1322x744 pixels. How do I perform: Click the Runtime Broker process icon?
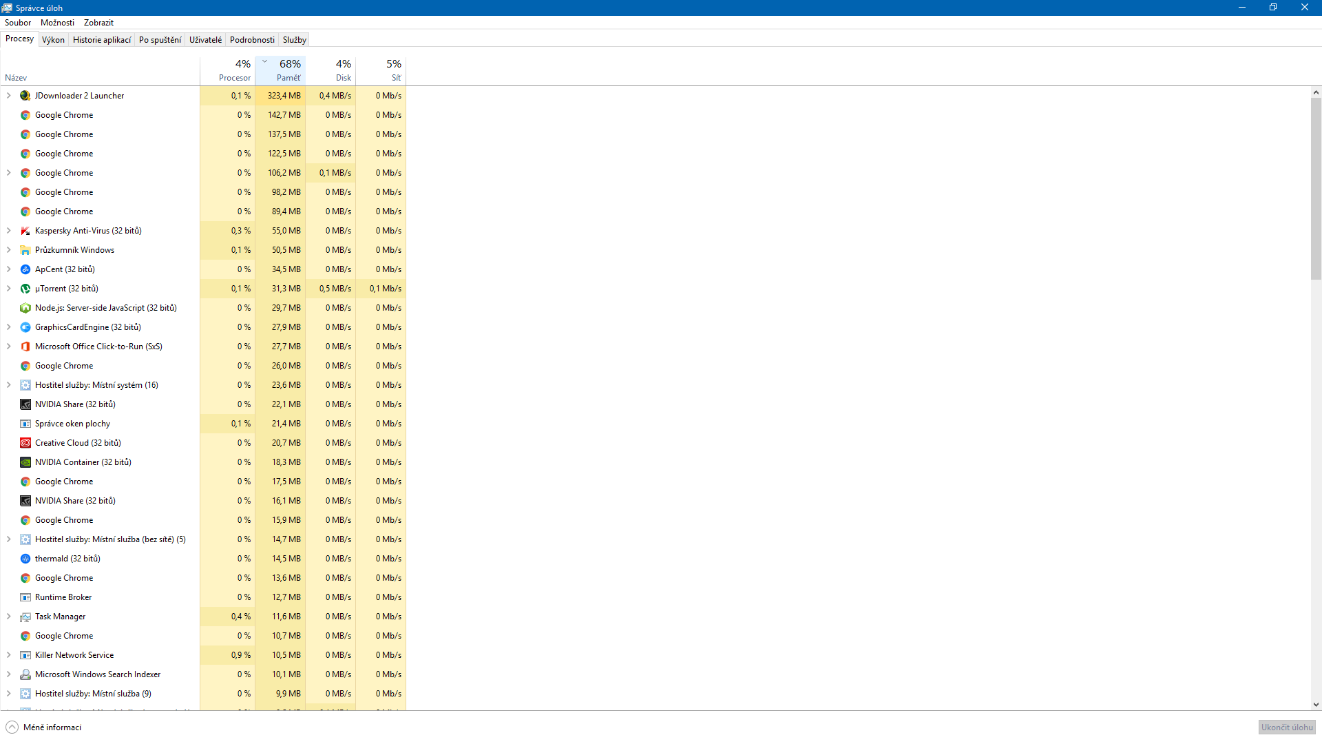coord(25,597)
